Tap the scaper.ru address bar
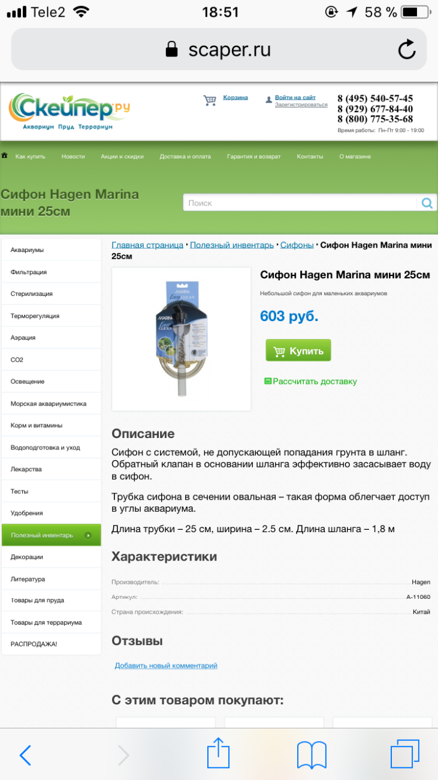438x780 pixels. click(219, 49)
